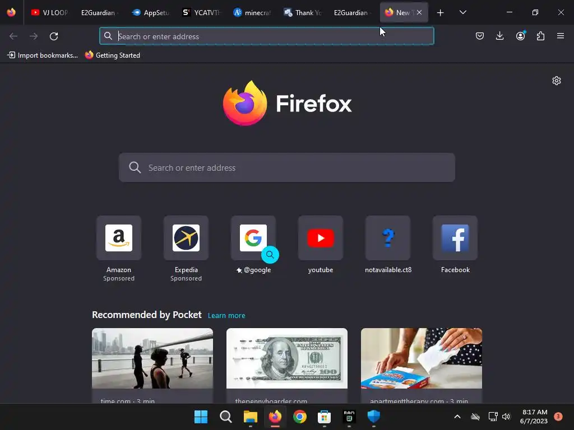574x430 pixels.
Task: Open the RAM monitor taskbar app
Action: pyautogui.click(x=349, y=417)
